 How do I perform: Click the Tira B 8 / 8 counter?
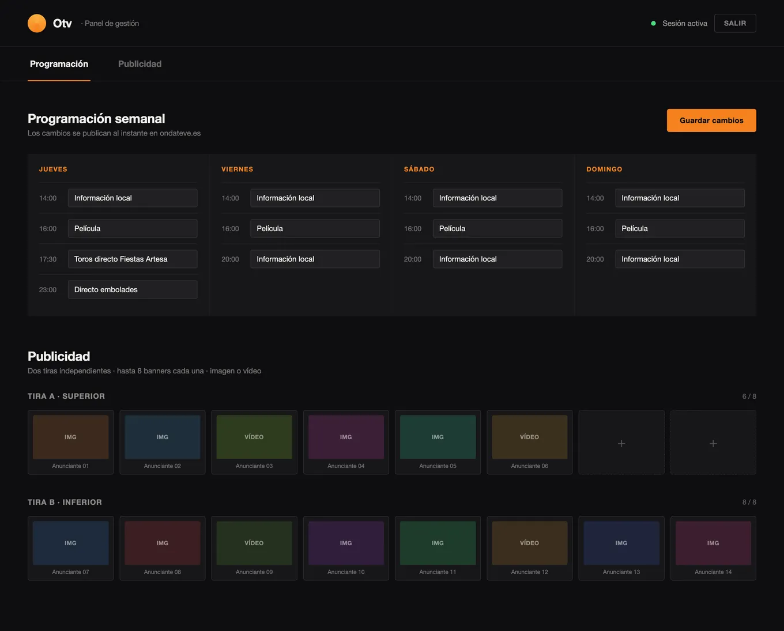tap(749, 502)
